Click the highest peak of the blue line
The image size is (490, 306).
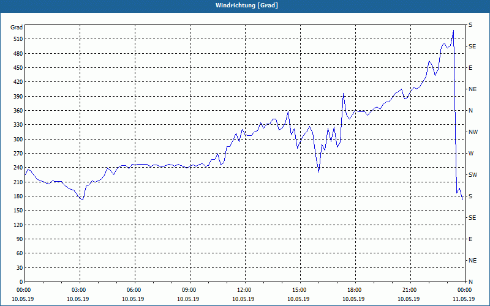[453, 31]
